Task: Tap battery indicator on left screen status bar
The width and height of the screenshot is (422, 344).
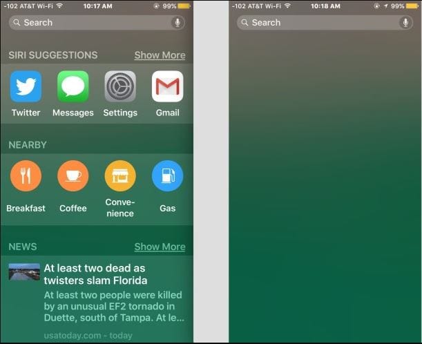Action: pos(184,6)
